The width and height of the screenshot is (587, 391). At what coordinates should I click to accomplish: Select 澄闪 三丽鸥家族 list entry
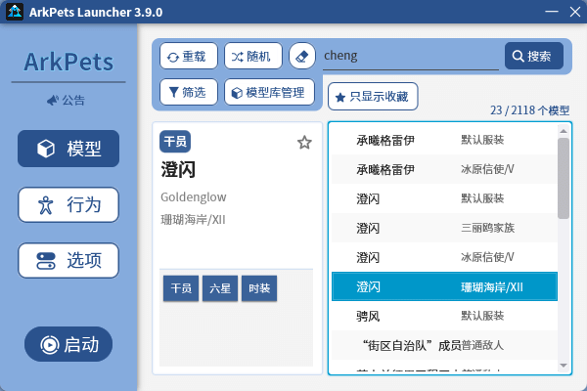[443, 228]
